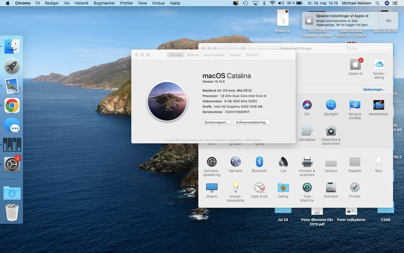Open Familiedeling pane in System Preferences
The image size is (404, 253).
pos(379,69)
